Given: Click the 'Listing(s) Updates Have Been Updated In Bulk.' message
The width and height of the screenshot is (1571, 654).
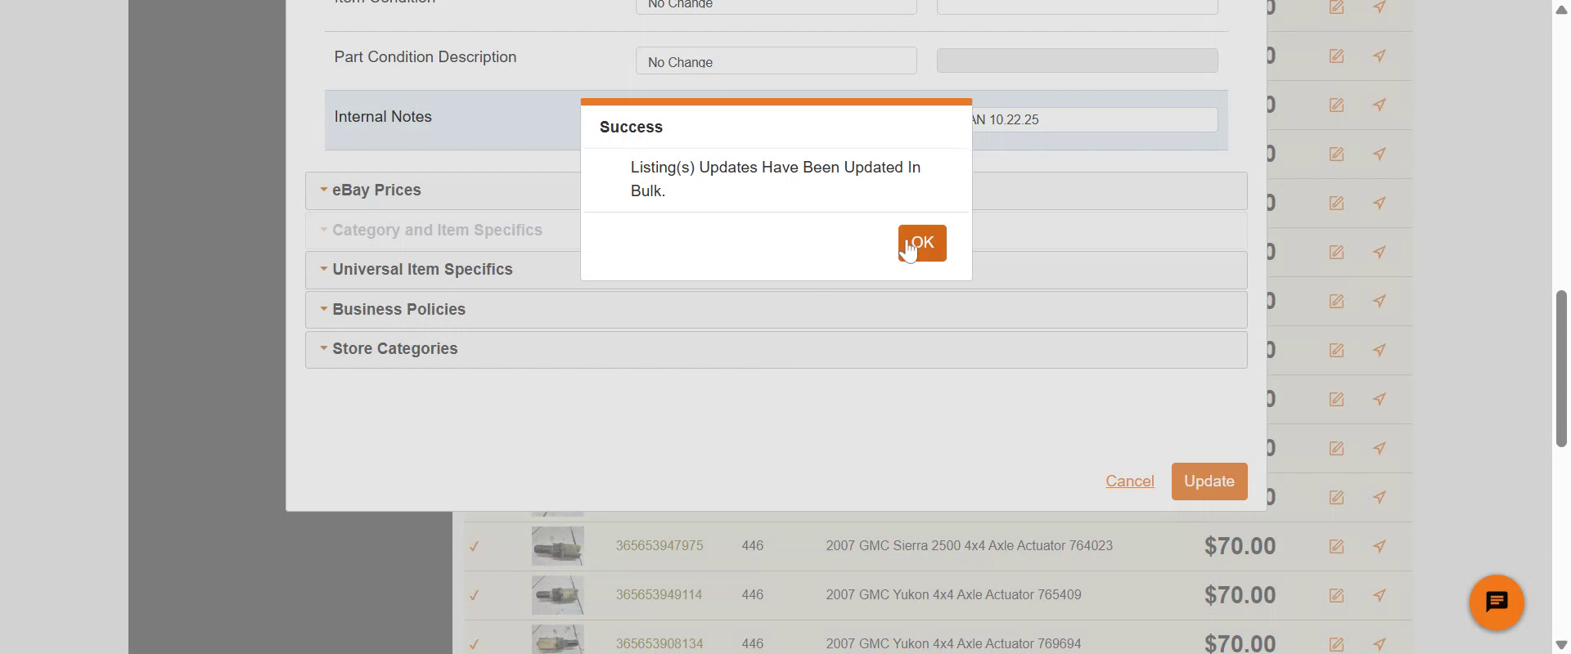Looking at the screenshot, I should [776, 179].
